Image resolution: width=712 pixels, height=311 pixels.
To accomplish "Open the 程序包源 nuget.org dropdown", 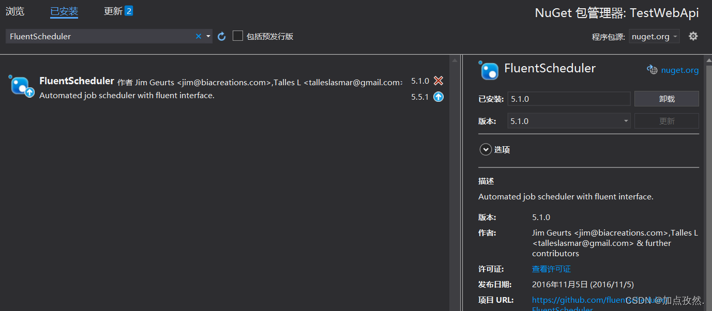I will pos(654,37).
